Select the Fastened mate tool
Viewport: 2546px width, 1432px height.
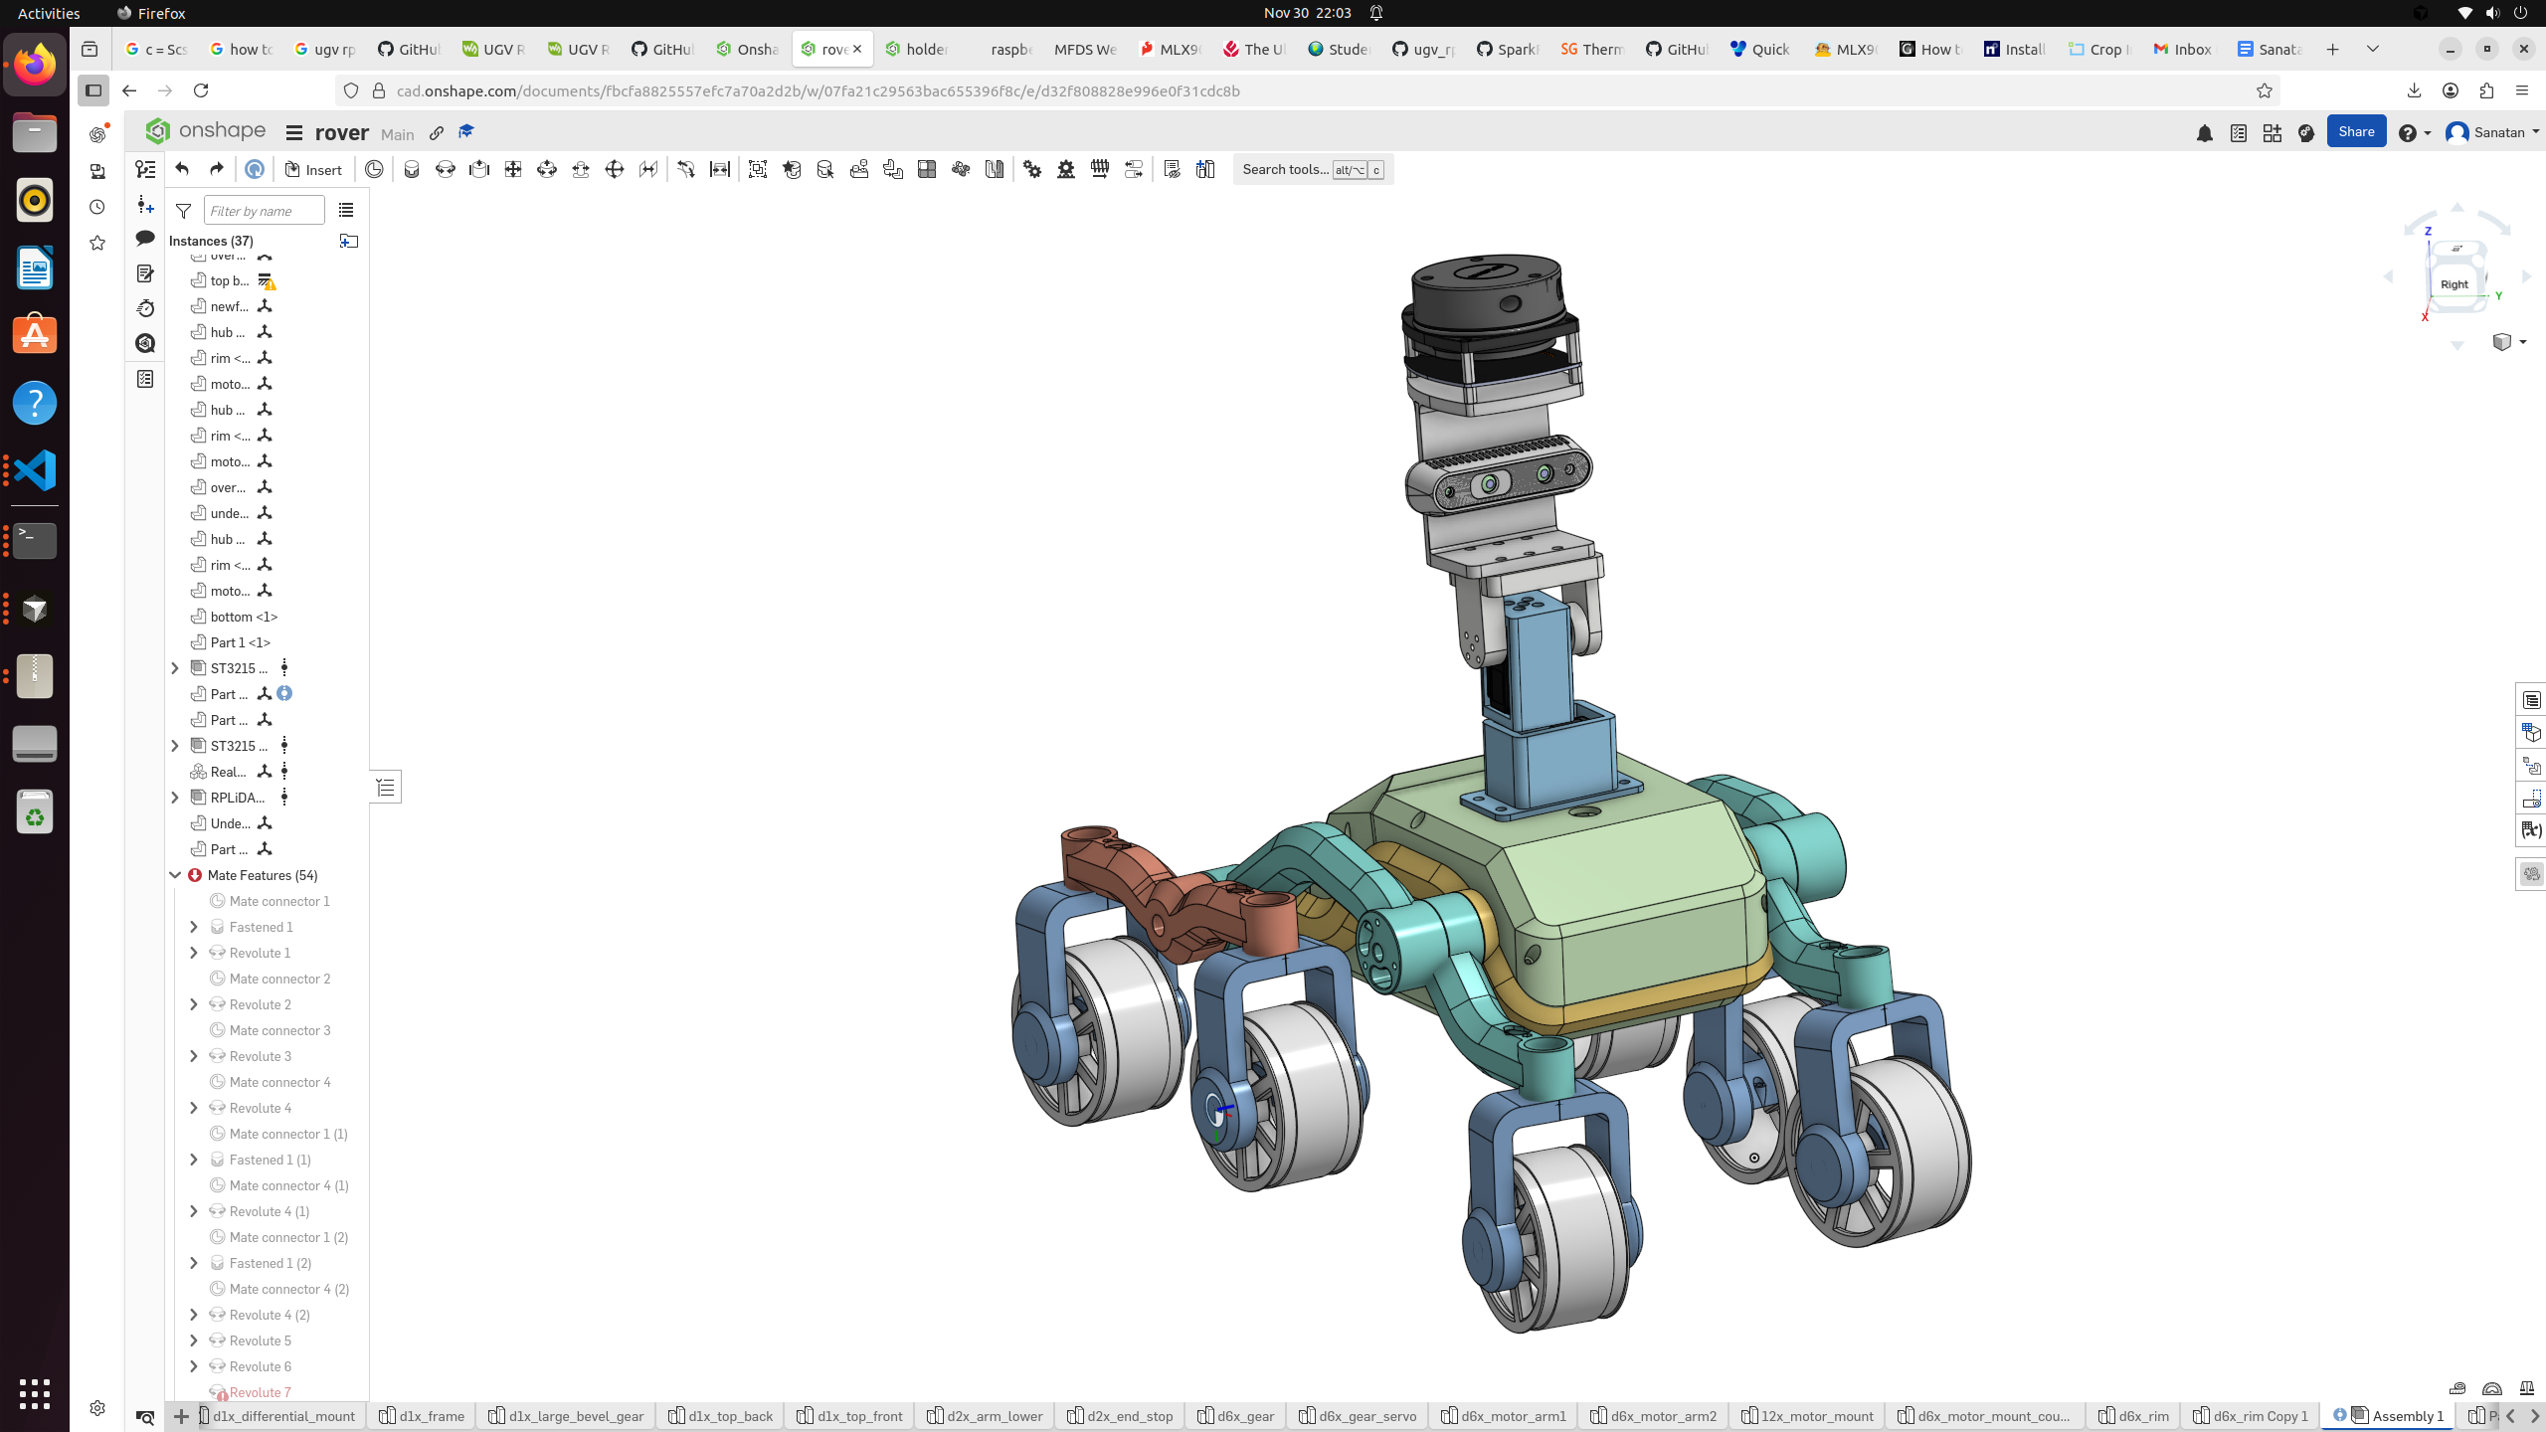(x=412, y=170)
